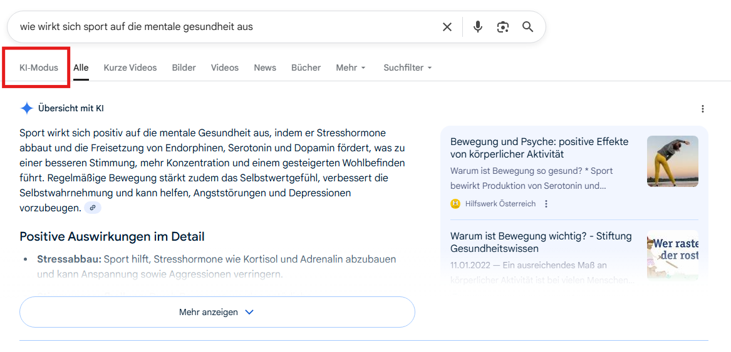Click the blue KI sparkle icon
The width and height of the screenshot is (731, 352).
click(26, 108)
